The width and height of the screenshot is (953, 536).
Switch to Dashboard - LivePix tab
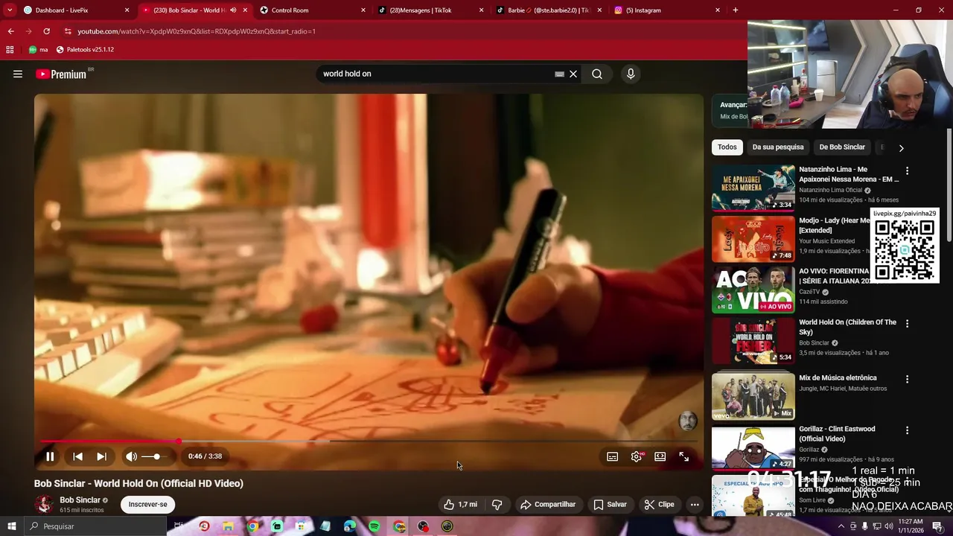coord(75,10)
